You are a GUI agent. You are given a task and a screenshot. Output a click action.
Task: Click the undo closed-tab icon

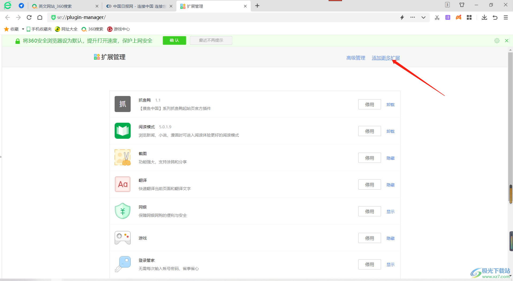[x=495, y=17]
